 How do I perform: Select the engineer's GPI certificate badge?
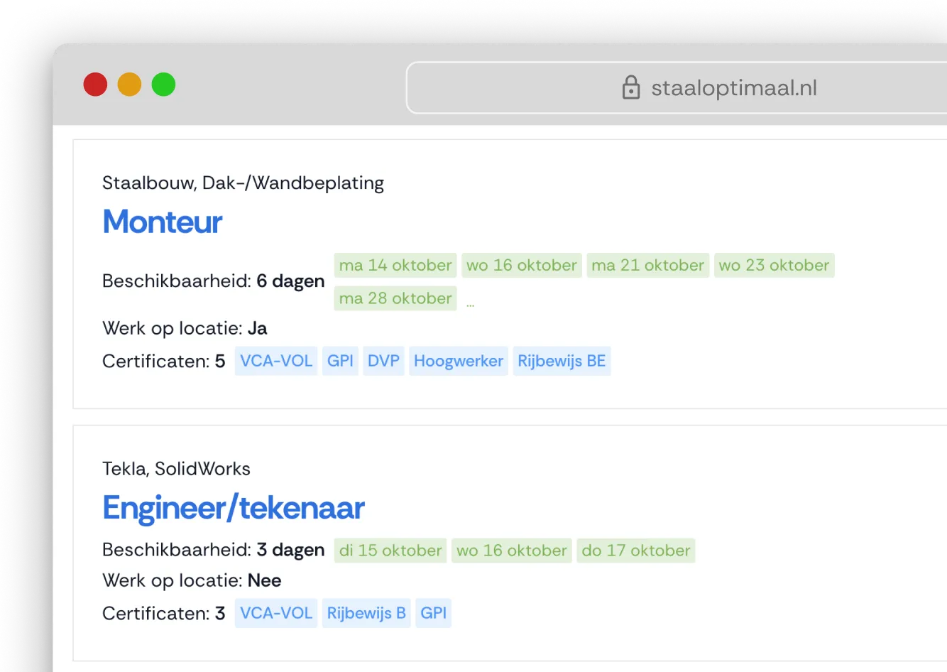tap(433, 613)
